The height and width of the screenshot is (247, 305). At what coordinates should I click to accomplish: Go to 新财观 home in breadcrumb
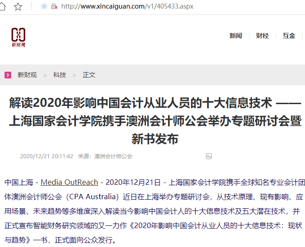[27, 75]
